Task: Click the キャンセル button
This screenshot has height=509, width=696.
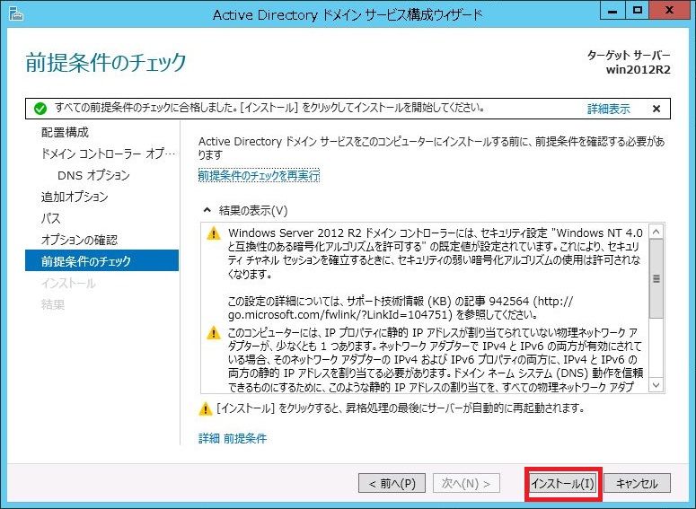Action: coord(637,483)
